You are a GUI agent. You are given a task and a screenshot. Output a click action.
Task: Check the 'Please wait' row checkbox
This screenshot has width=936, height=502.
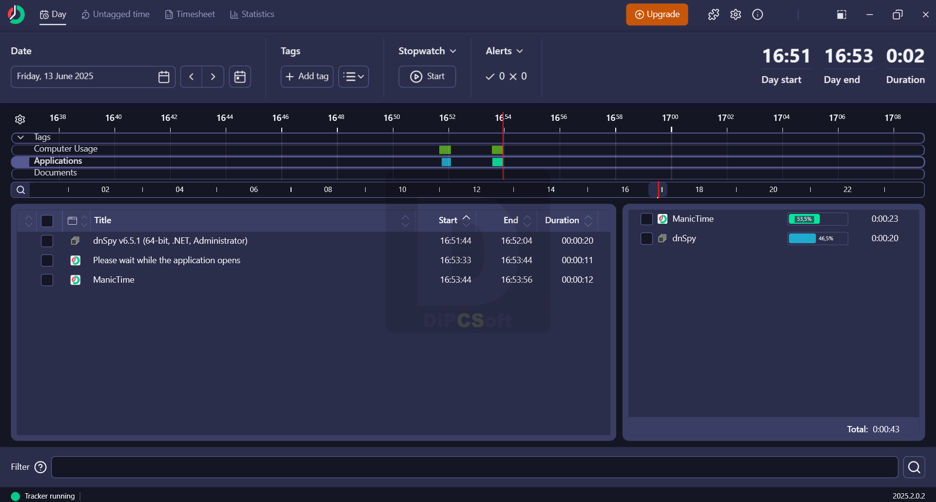47,260
